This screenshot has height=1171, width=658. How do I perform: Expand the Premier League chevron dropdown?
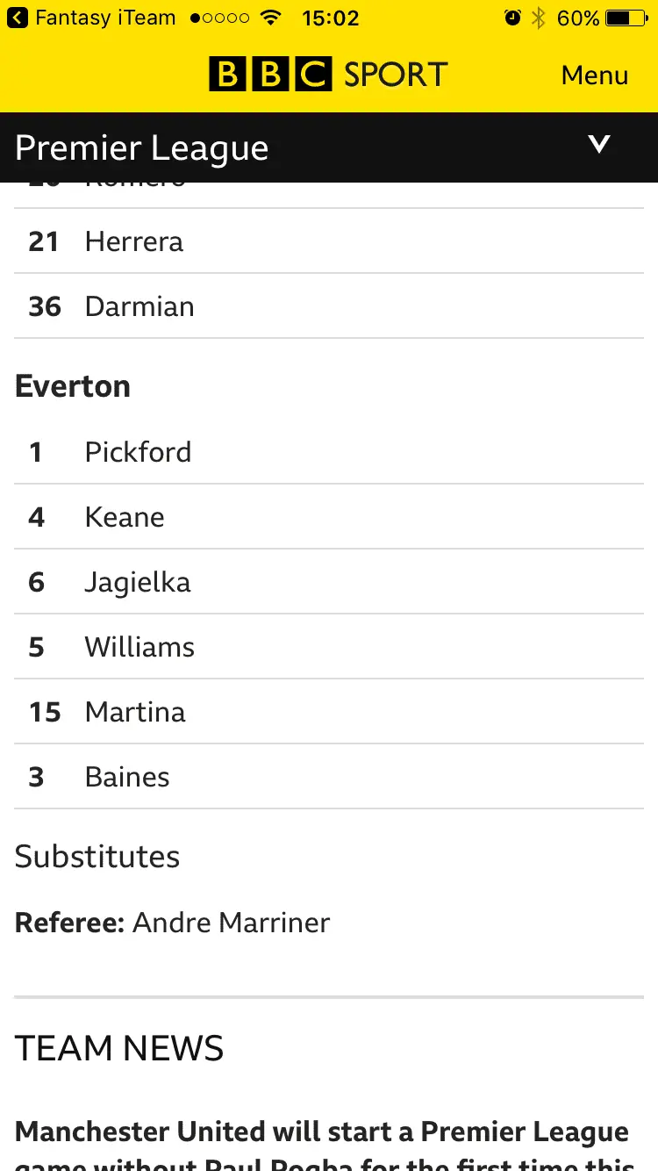pos(599,145)
